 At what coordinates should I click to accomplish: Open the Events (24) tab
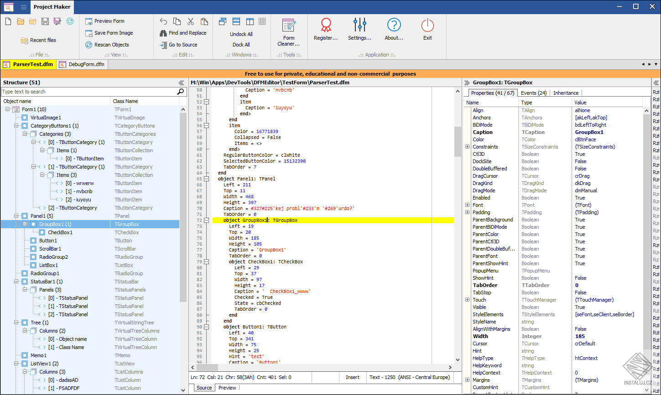coord(533,93)
